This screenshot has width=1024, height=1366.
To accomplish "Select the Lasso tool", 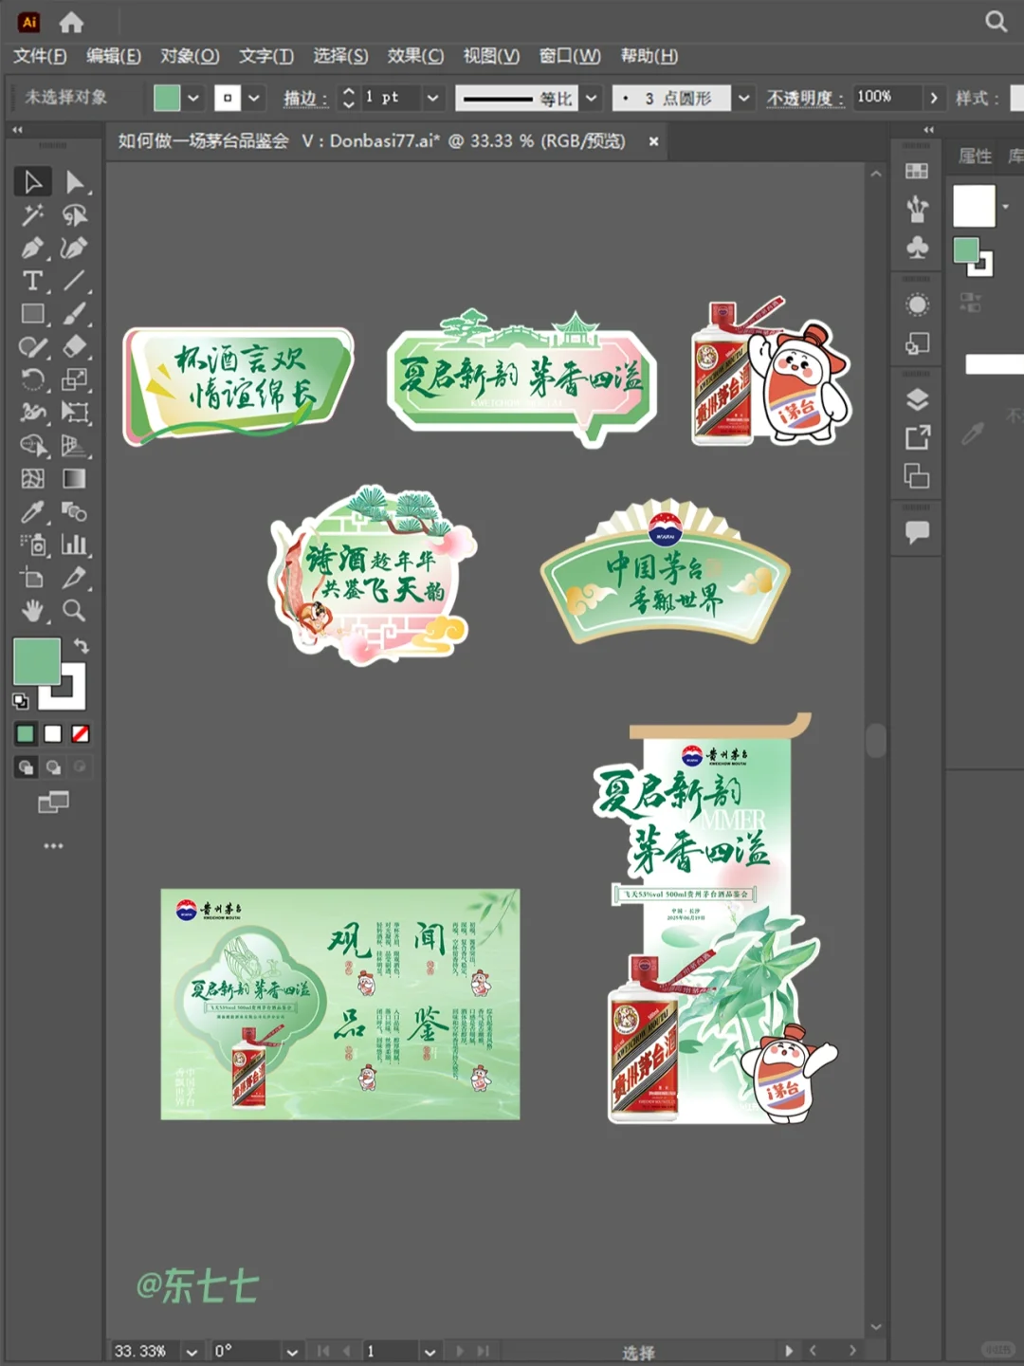I will 74,215.
